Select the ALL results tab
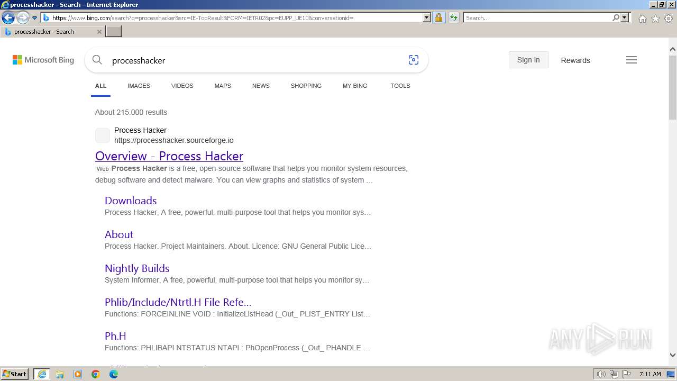Image resolution: width=677 pixels, height=381 pixels. [x=100, y=86]
